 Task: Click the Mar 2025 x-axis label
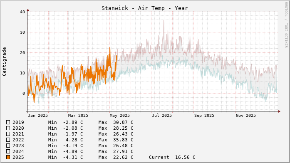coord(78,116)
